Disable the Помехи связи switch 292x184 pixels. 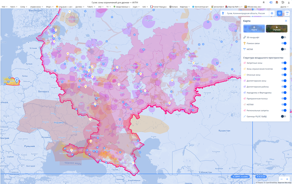[x=284, y=43]
